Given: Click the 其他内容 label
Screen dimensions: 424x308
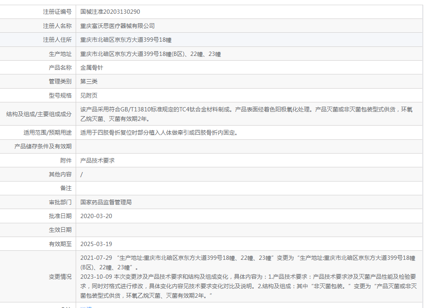Looking at the screenshot, I should click(60, 174).
